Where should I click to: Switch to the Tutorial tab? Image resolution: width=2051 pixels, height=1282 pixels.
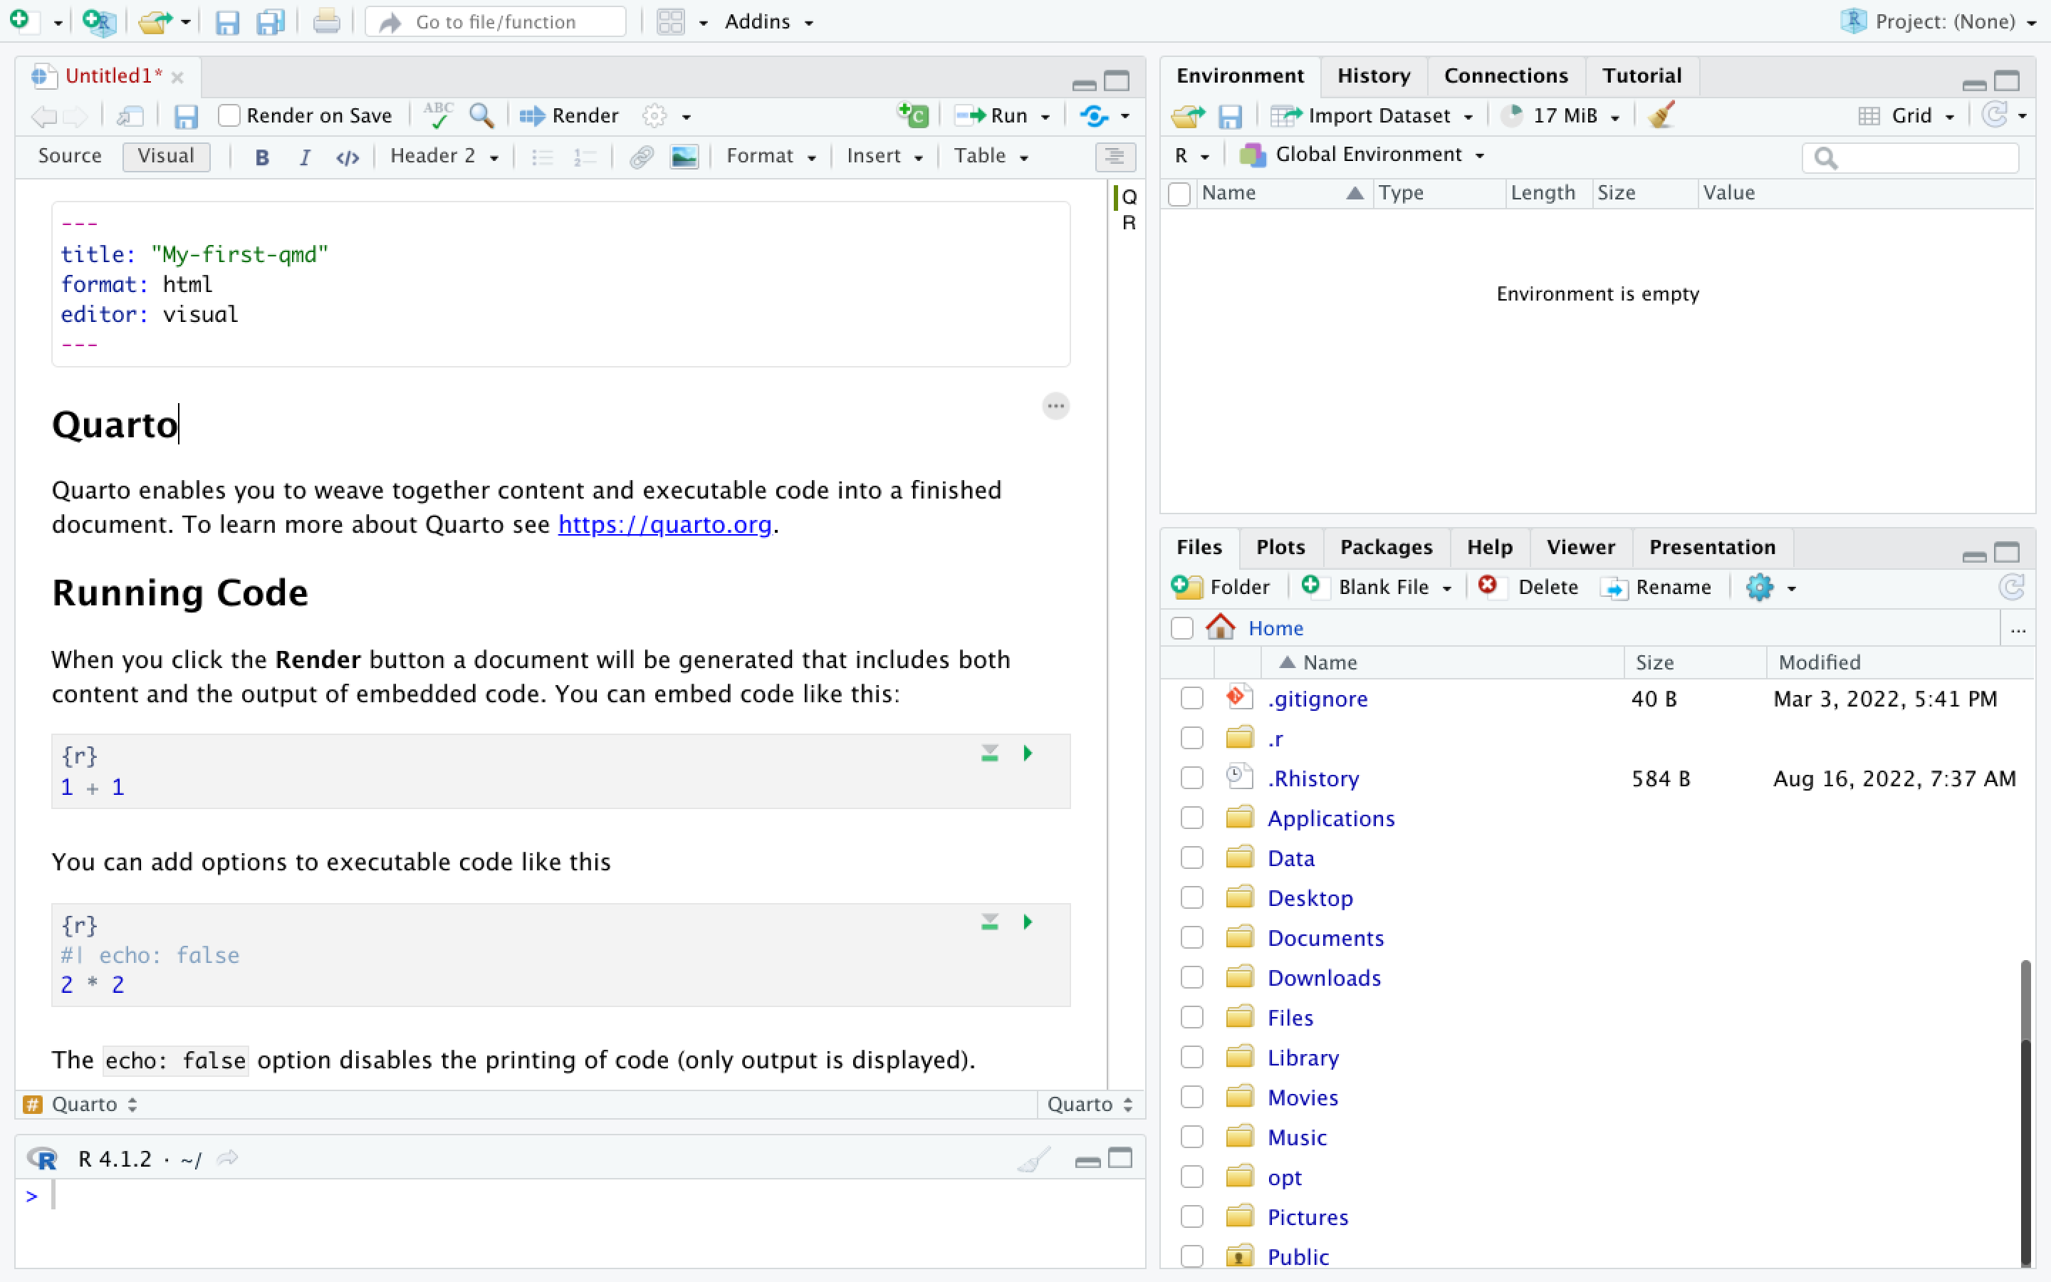pyautogui.click(x=1642, y=75)
